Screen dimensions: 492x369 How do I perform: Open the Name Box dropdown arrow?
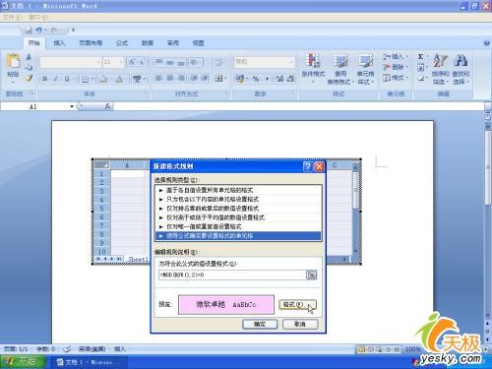pos(72,106)
